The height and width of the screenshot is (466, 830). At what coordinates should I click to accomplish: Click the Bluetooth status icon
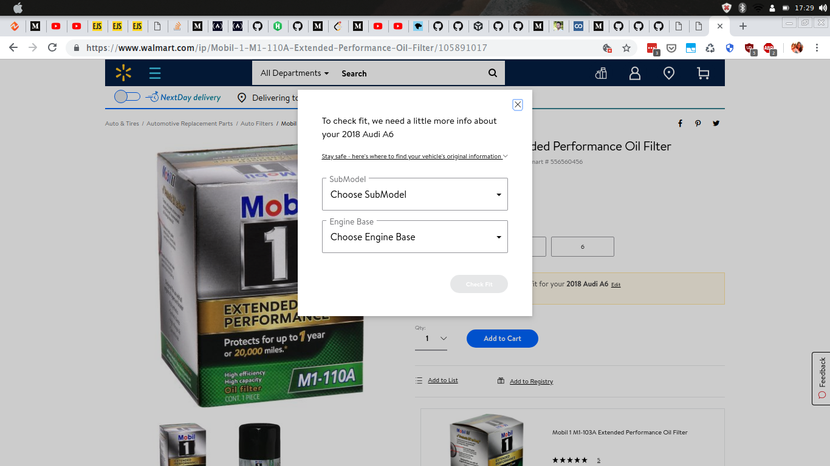[x=742, y=8]
